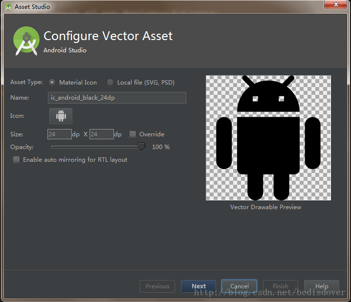Click the 100 % opacity value
This screenshot has width=351, height=302.
click(161, 147)
